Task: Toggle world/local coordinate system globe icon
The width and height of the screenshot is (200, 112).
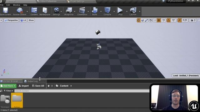Action: pos(151,20)
